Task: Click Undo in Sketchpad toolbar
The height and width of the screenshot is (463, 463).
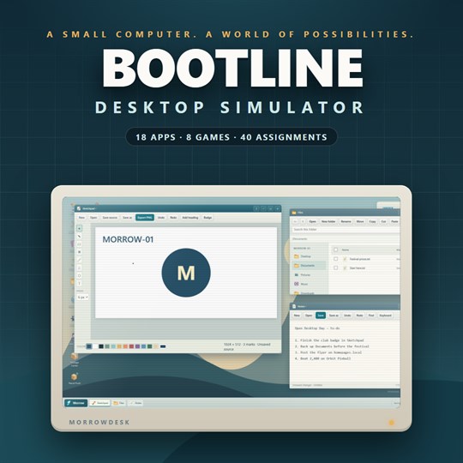Action: (161, 217)
